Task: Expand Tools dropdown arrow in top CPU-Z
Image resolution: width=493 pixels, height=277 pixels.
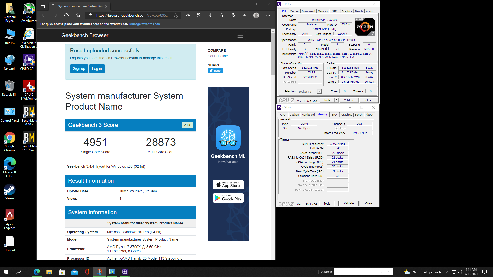Action: coord(336,100)
